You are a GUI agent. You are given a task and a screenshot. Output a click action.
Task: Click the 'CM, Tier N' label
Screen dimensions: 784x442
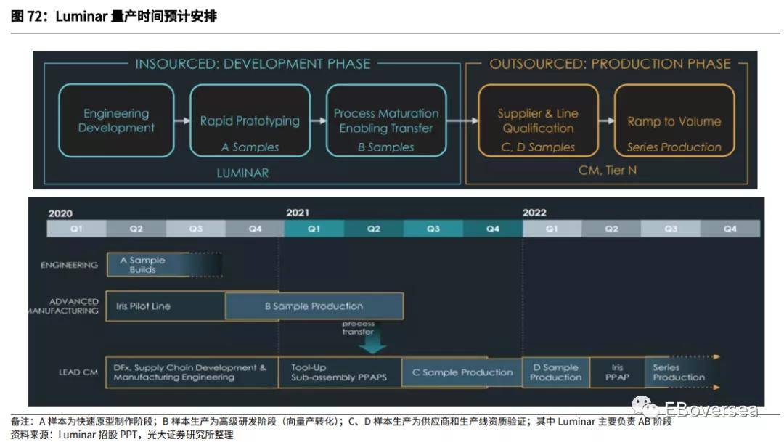[x=608, y=171]
